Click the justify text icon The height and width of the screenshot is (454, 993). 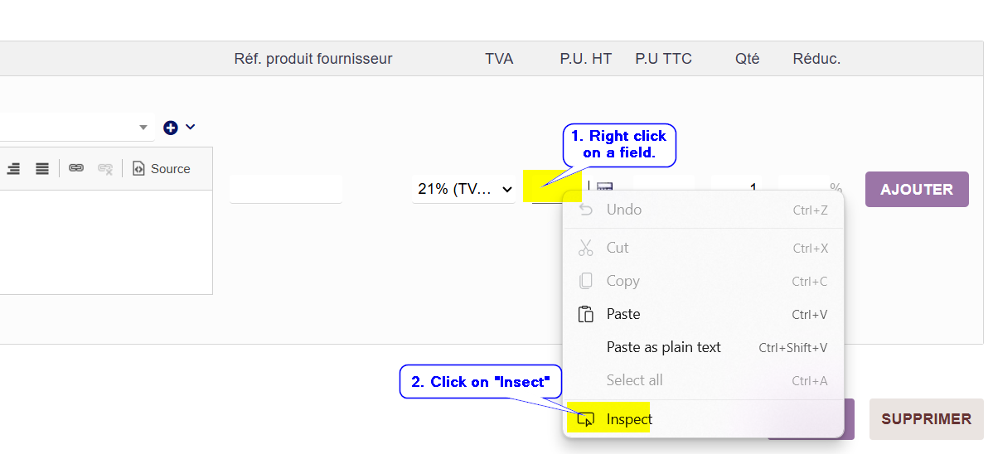click(x=42, y=169)
